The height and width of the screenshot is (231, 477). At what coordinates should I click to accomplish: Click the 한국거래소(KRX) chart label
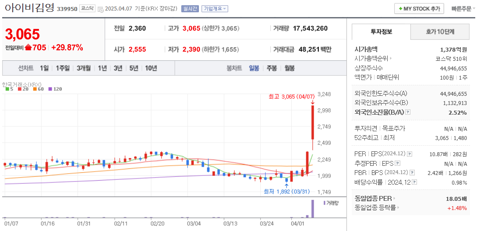[21, 84]
